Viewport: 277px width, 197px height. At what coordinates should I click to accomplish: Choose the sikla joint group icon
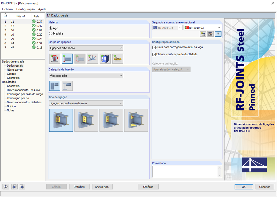[118, 59]
